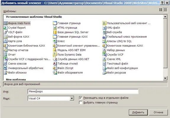Image resolution: width=170 pixels, height=118 pixels.
Task: Select Главная страница AJAX template entry
Action: click(70, 37)
